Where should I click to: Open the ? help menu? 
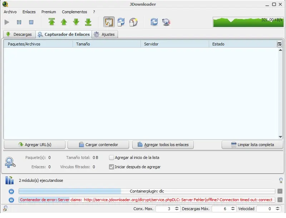pos(94,12)
